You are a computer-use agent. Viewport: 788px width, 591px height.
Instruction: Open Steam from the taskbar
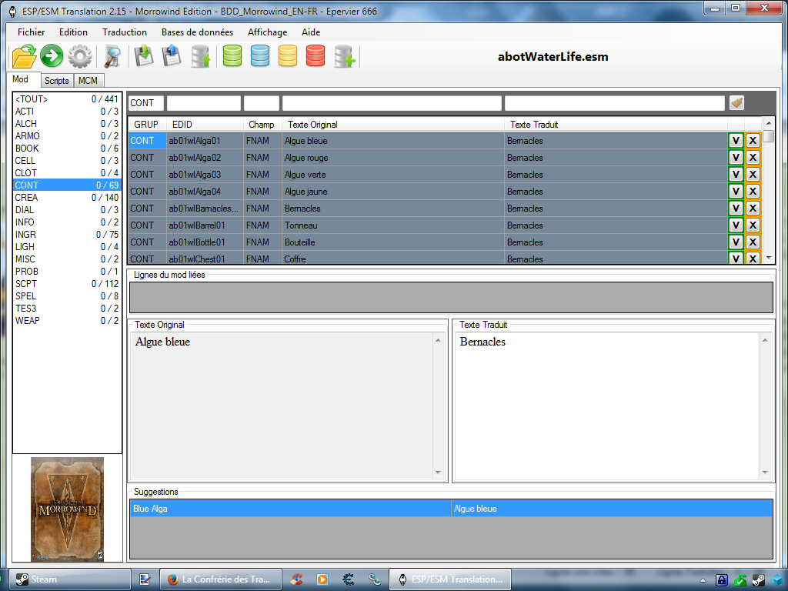[x=69, y=579]
